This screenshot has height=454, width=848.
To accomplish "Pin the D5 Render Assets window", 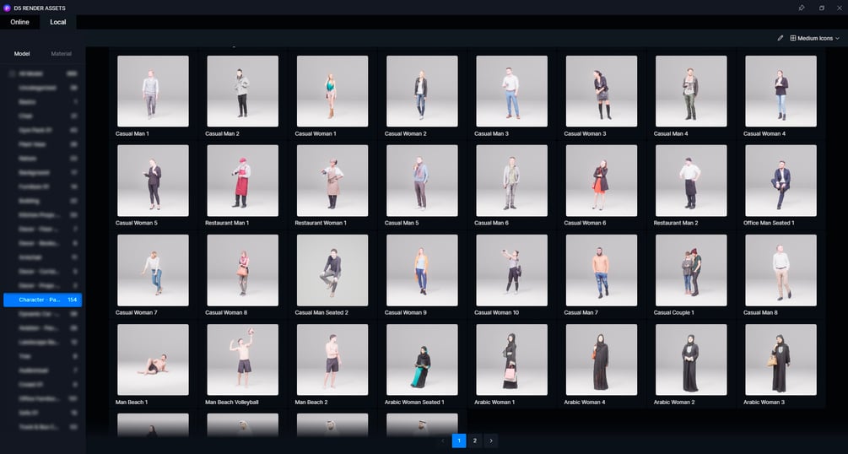I will (x=802, y=8).
